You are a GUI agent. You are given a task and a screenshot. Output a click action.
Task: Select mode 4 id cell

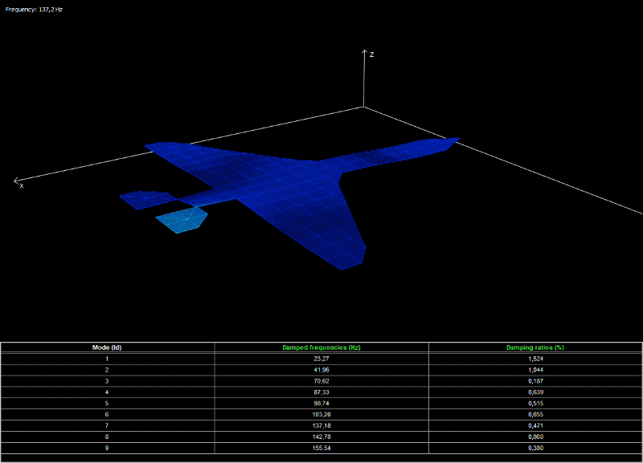[107, 392]
